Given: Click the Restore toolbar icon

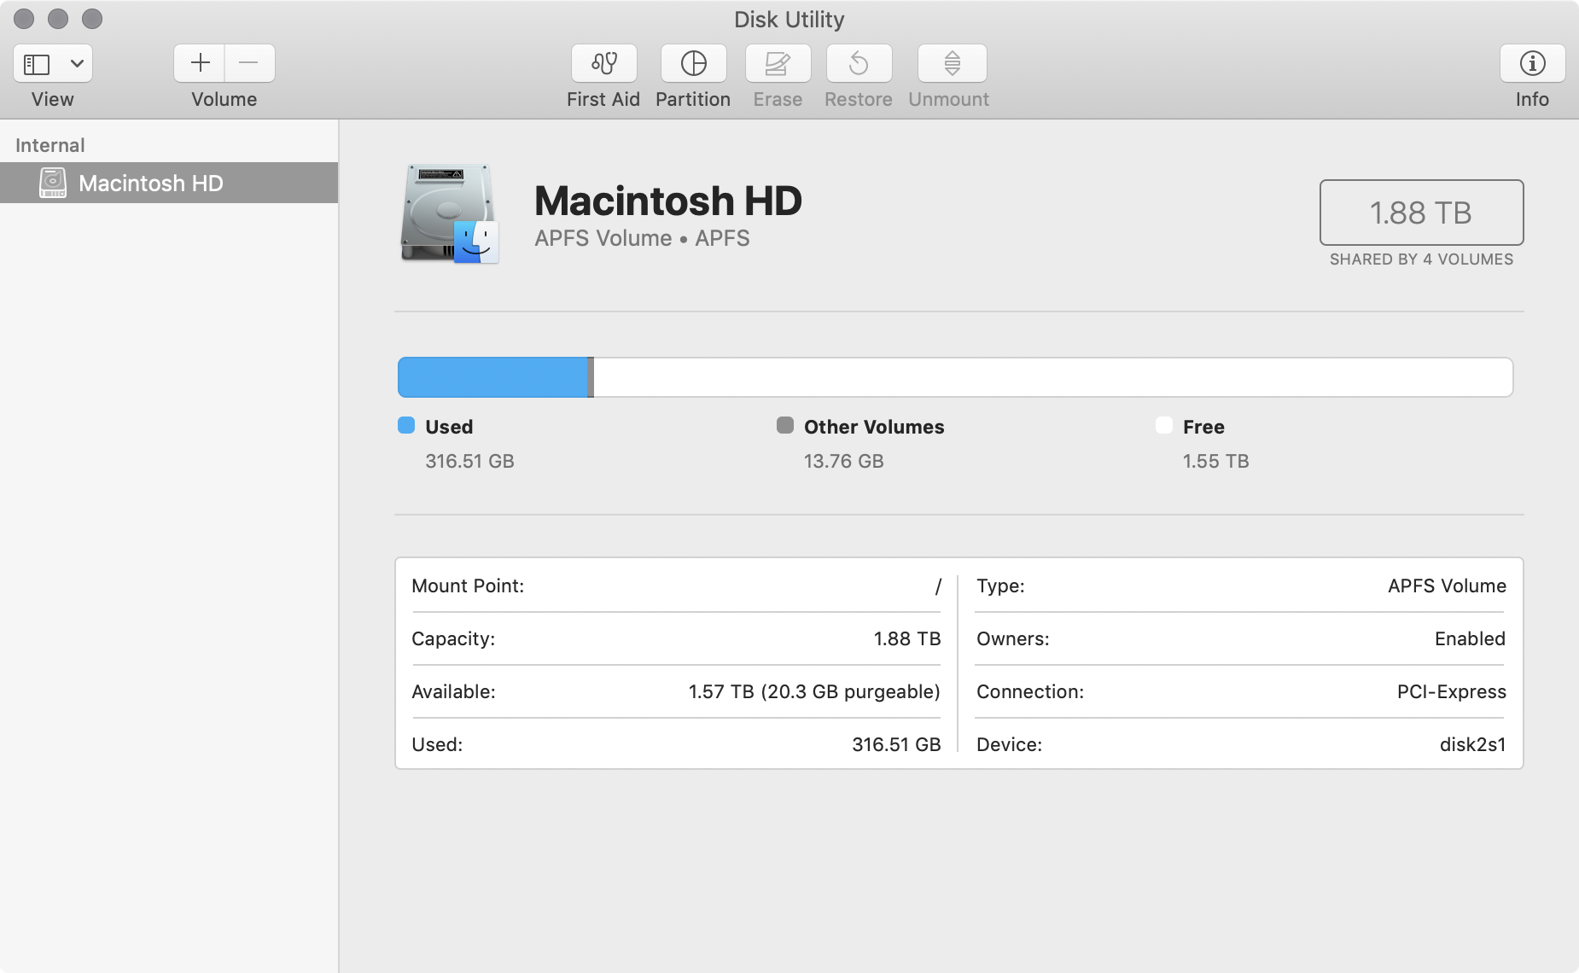Looking at the screenshot, I should click(859, 63).
